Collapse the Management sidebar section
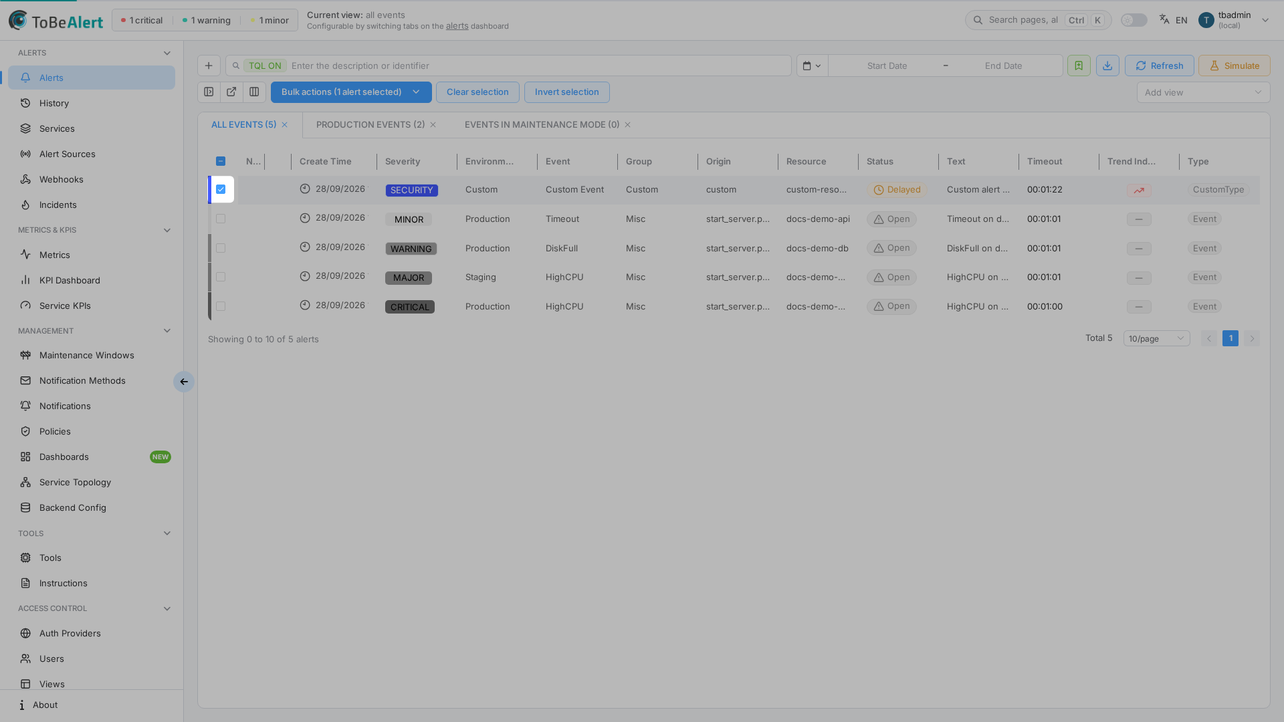 [x=167, y=331]
